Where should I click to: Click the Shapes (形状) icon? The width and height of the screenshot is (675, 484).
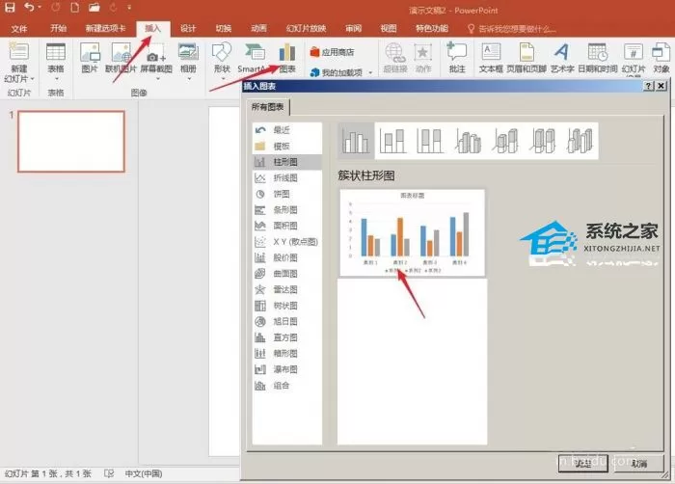pos(222,52)
